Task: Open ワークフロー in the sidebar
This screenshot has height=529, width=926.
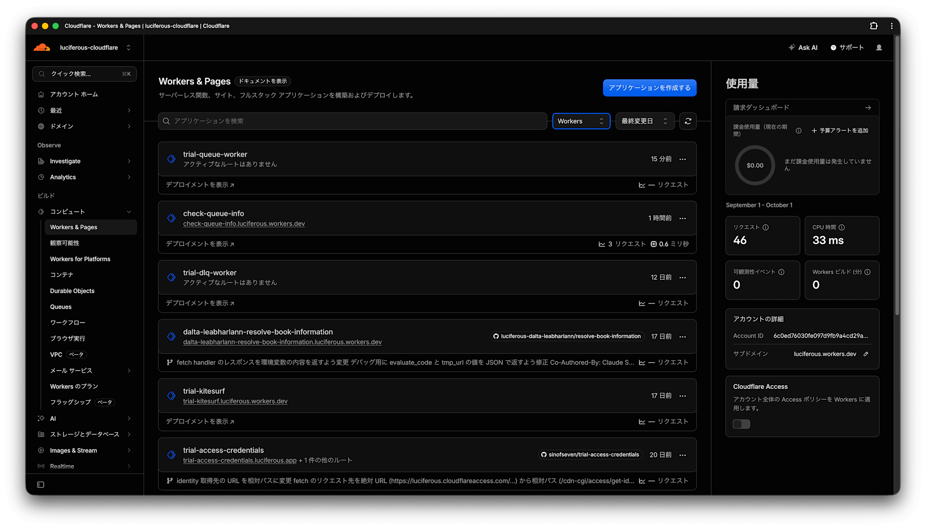Action: point(68,323)
